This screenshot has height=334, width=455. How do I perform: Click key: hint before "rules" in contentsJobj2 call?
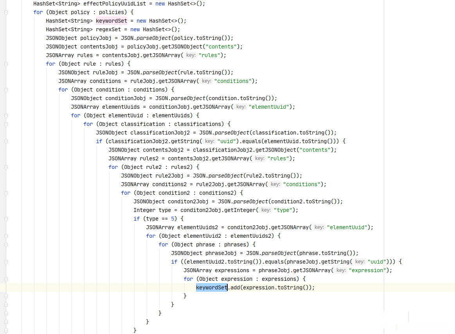pos(260,158)
